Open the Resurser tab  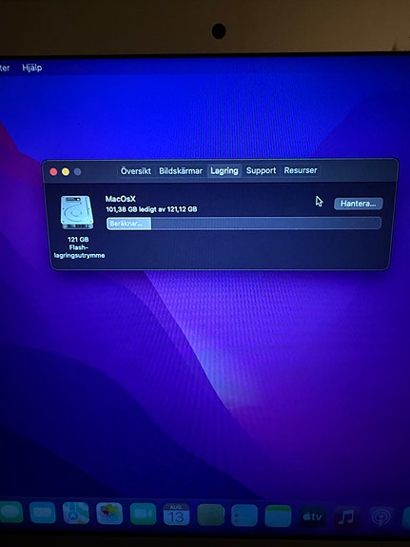301,170
